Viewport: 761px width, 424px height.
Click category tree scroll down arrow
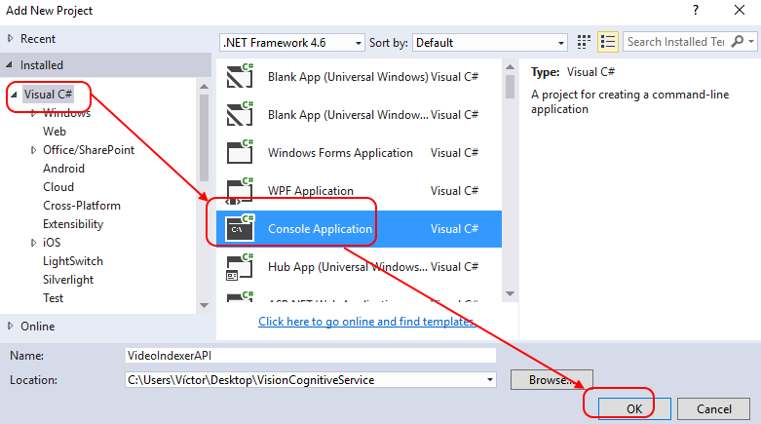(204, 305)
